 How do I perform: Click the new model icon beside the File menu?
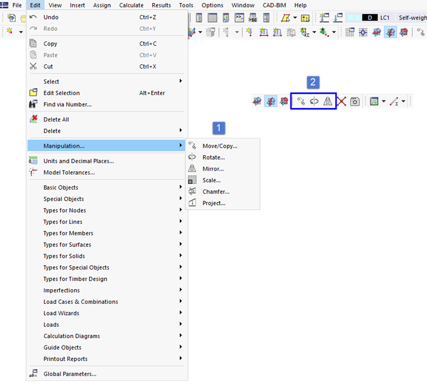point(11,18)
